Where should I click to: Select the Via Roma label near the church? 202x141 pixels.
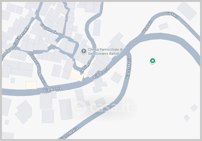[x=101, y=72]
